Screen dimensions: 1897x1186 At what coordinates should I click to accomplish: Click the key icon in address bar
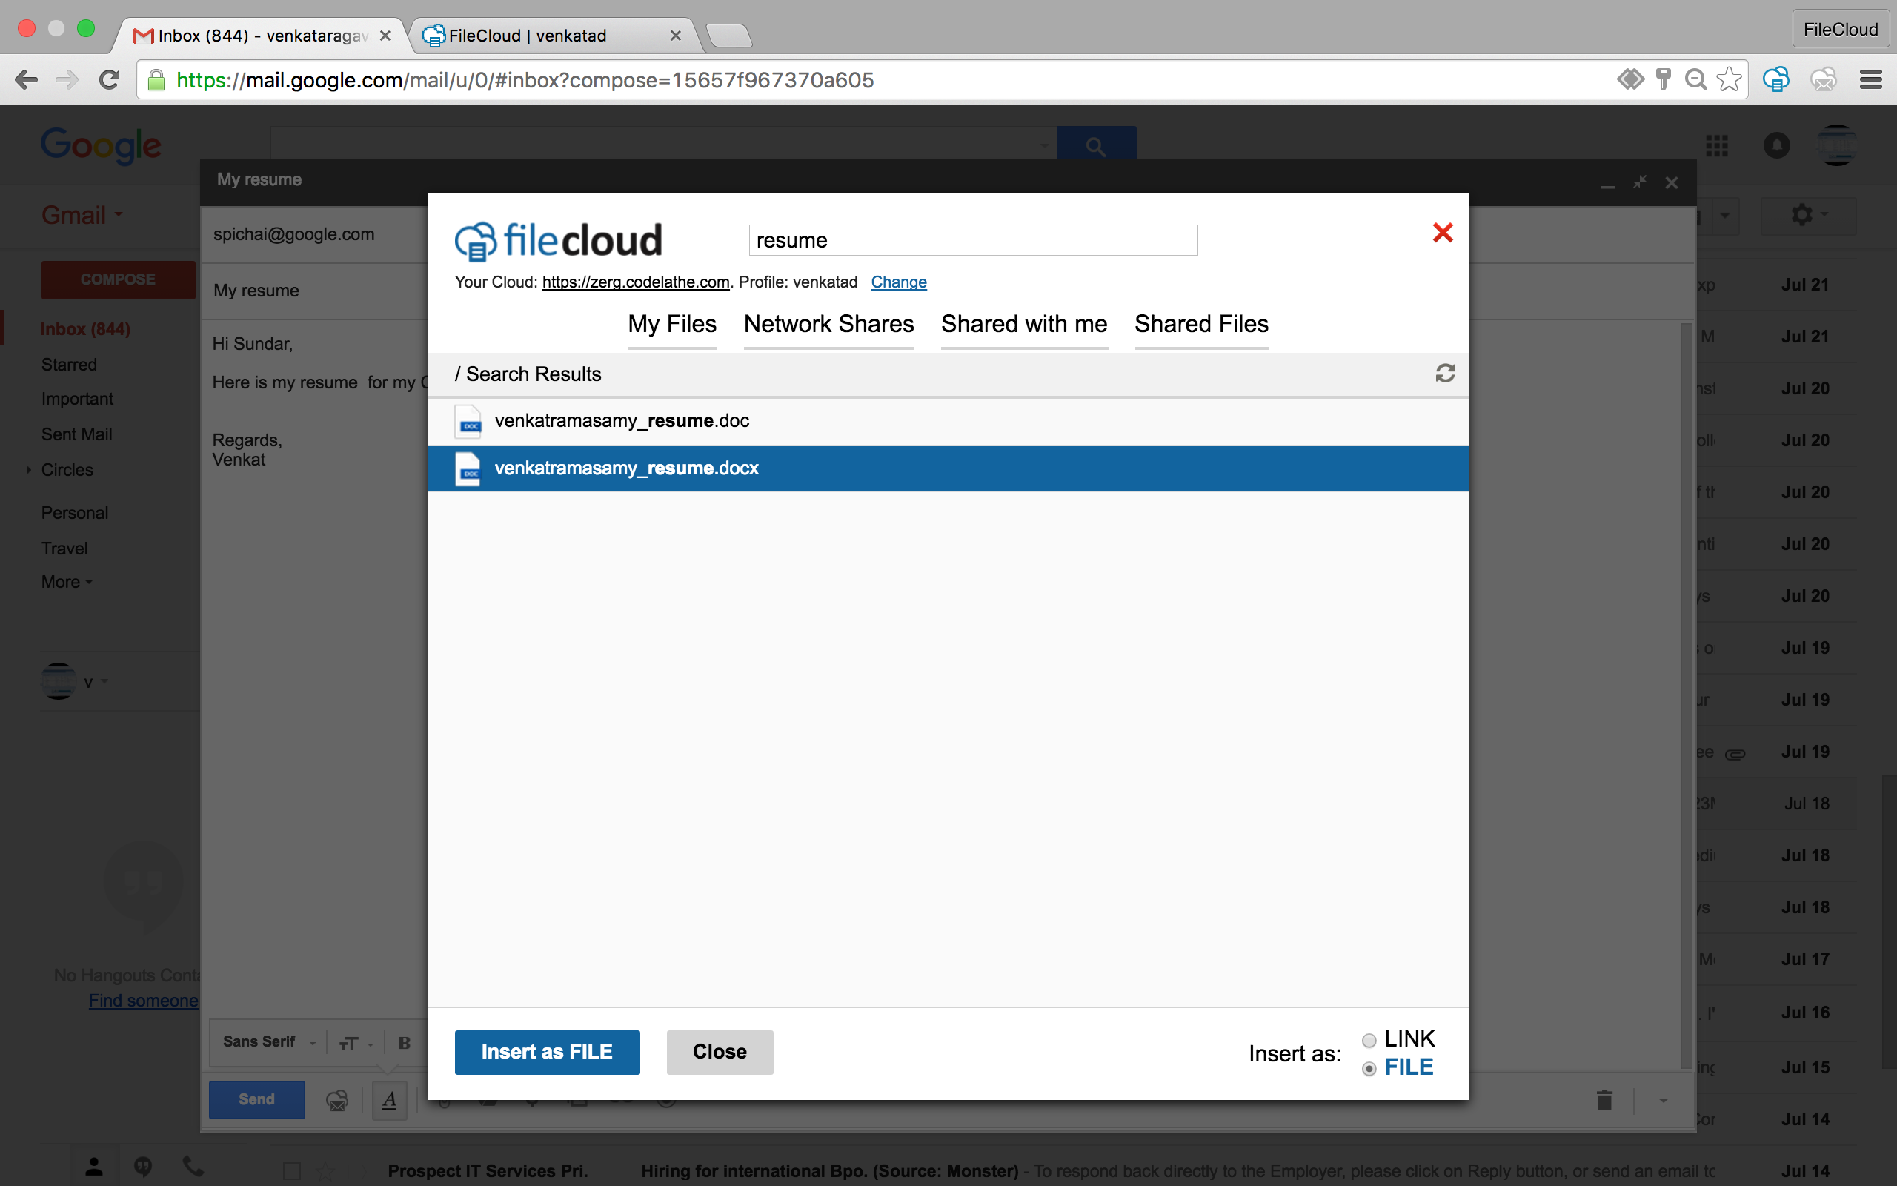coord(1663,79)
